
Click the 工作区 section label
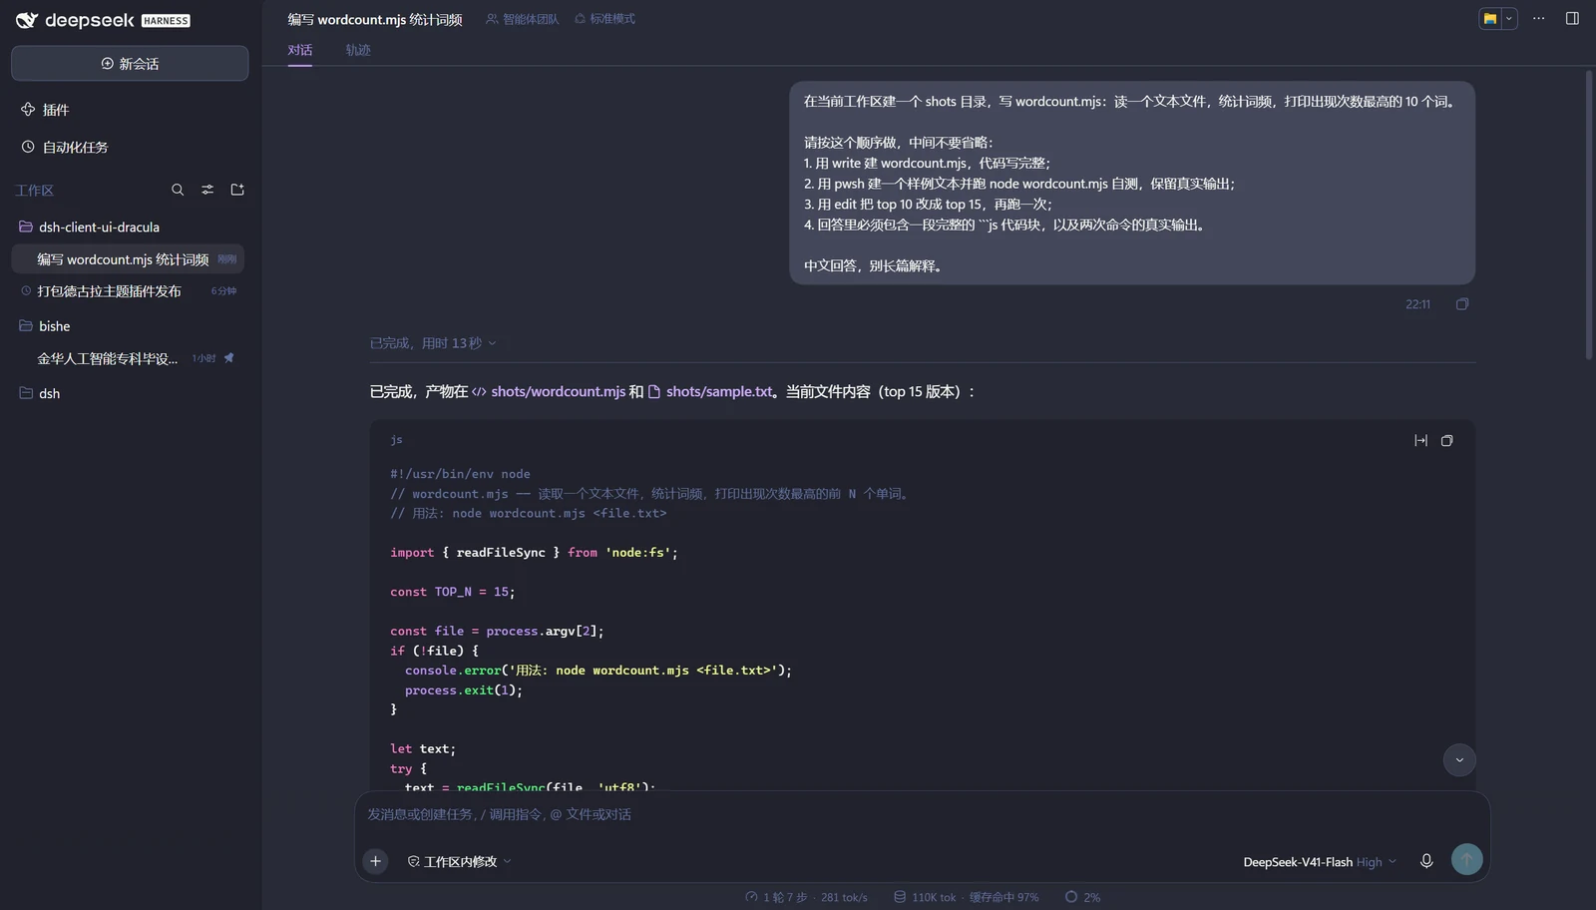tap(34, 190)
